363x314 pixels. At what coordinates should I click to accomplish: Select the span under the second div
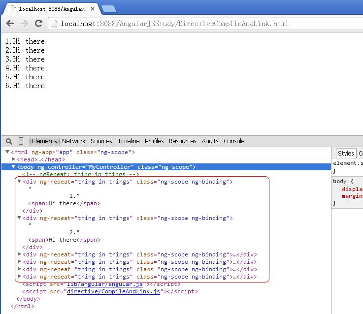(x=64, y=240)
